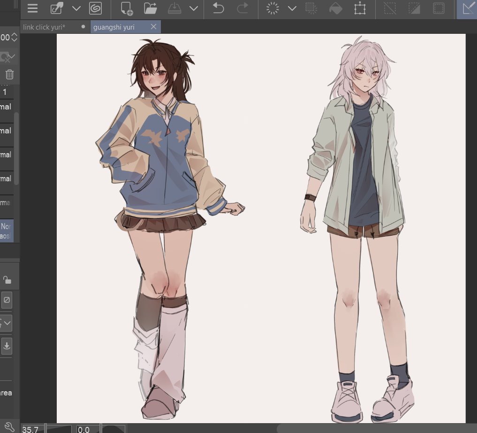Click the invert selection icon
Viewport: 477px width, 433px height.
coord(414,8)
